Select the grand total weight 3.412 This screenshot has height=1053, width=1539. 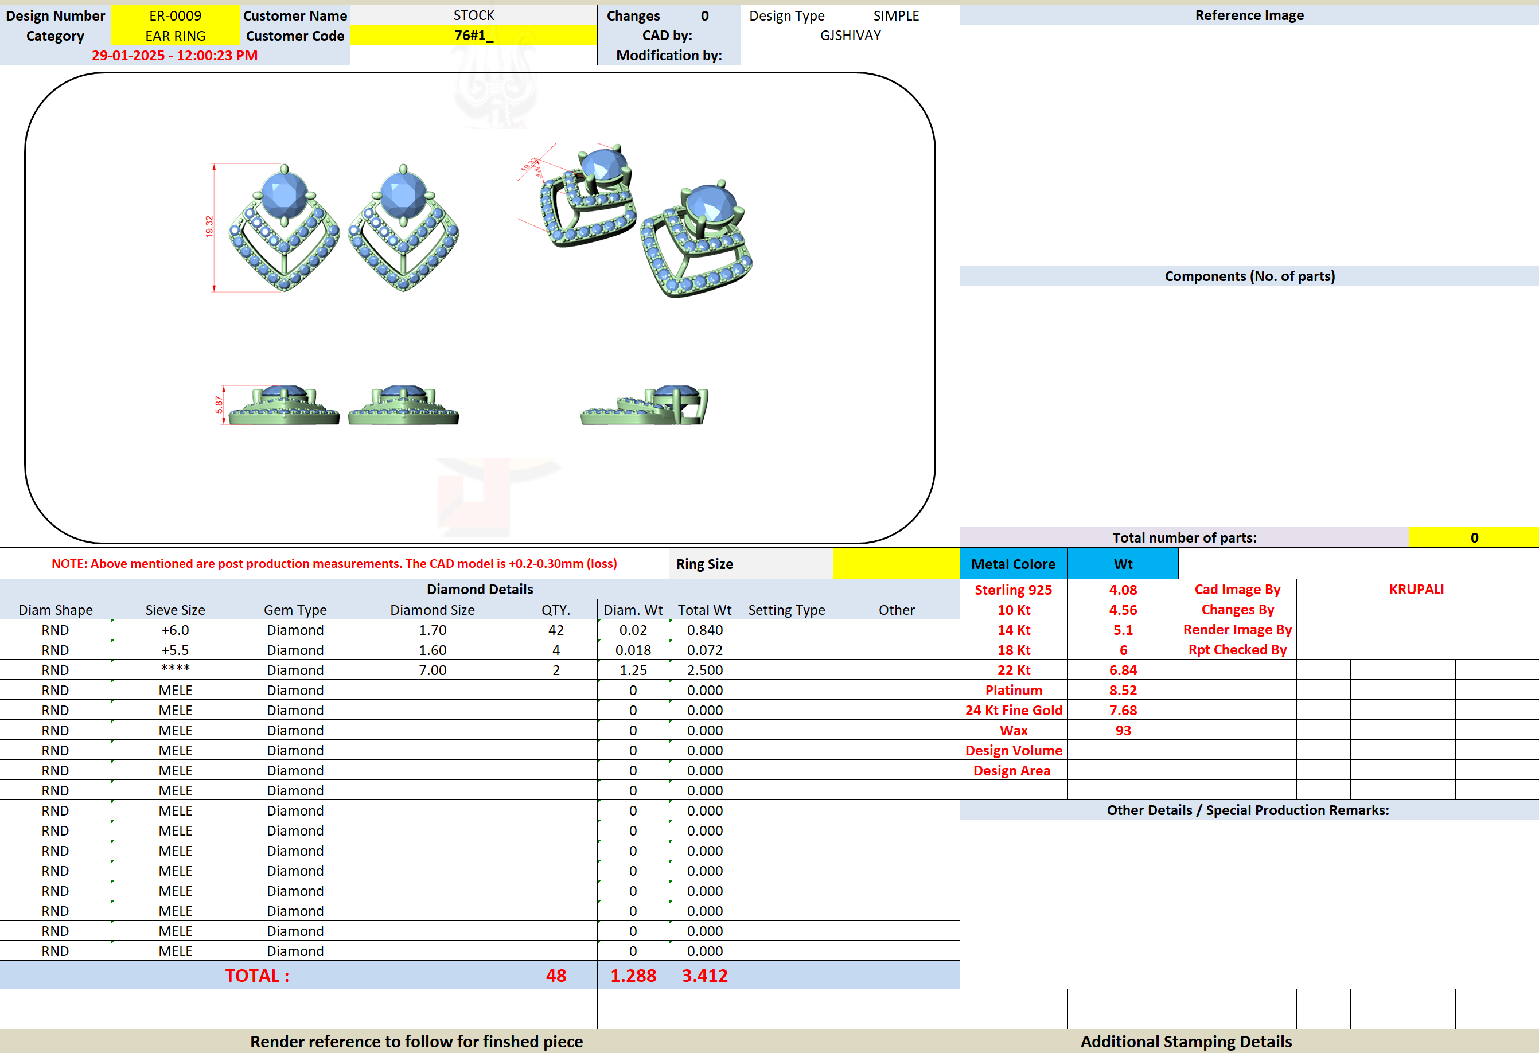pyautogui.click(x=704, y=976)
